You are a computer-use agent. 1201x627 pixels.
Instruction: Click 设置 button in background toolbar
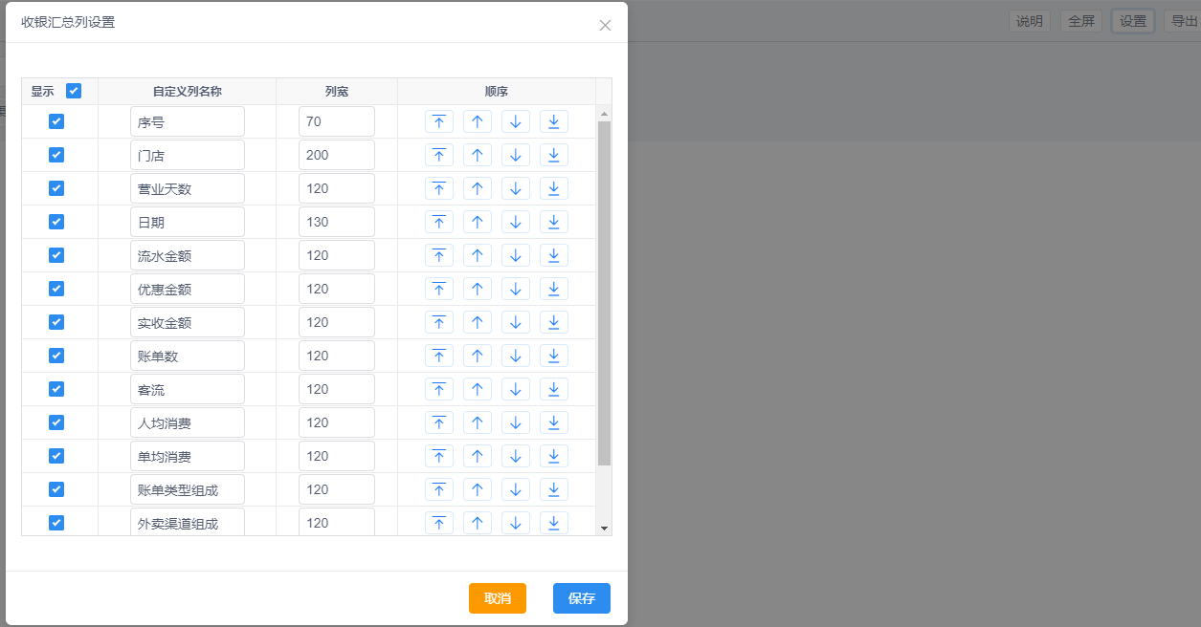pyautogui.click(x=1133, y=21)
